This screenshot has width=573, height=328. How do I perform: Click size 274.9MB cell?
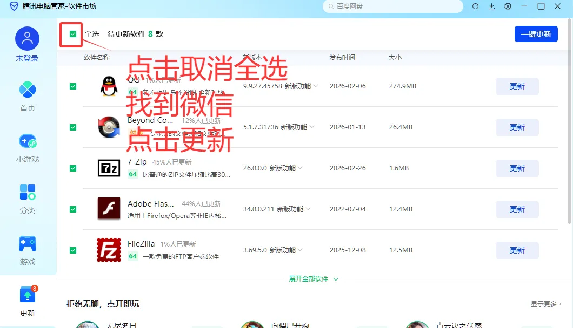click(403, 86)
